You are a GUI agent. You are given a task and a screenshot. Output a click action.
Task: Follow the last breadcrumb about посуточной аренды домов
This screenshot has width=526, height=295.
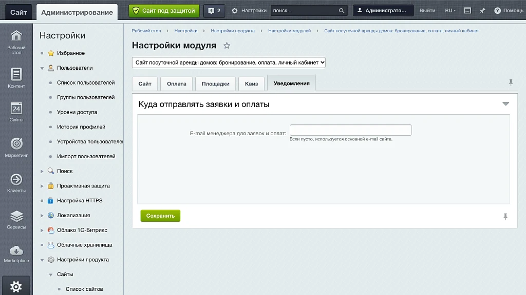point(401,31)
